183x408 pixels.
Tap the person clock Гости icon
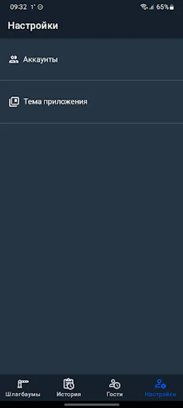pyautogui.click(x=114, y=384)
